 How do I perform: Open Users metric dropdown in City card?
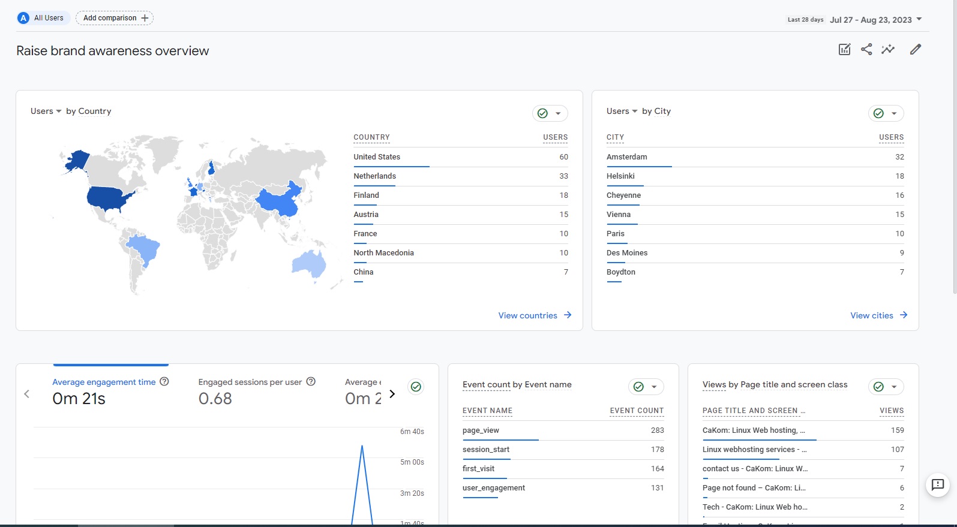[x=622, y=111]
